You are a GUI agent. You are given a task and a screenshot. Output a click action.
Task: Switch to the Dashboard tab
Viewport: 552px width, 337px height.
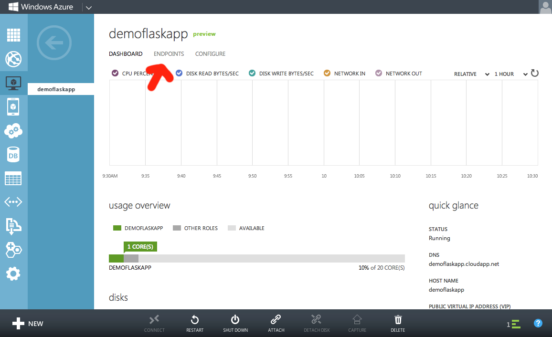pos(126,54)
